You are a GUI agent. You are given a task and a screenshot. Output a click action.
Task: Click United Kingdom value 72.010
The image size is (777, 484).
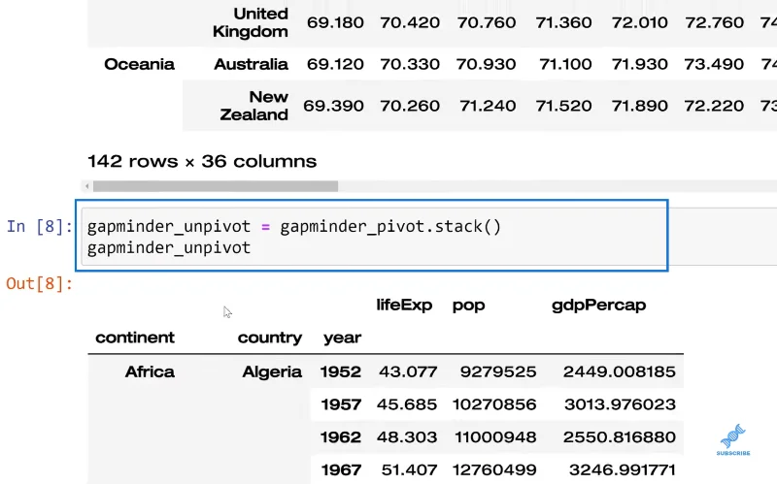639,22
